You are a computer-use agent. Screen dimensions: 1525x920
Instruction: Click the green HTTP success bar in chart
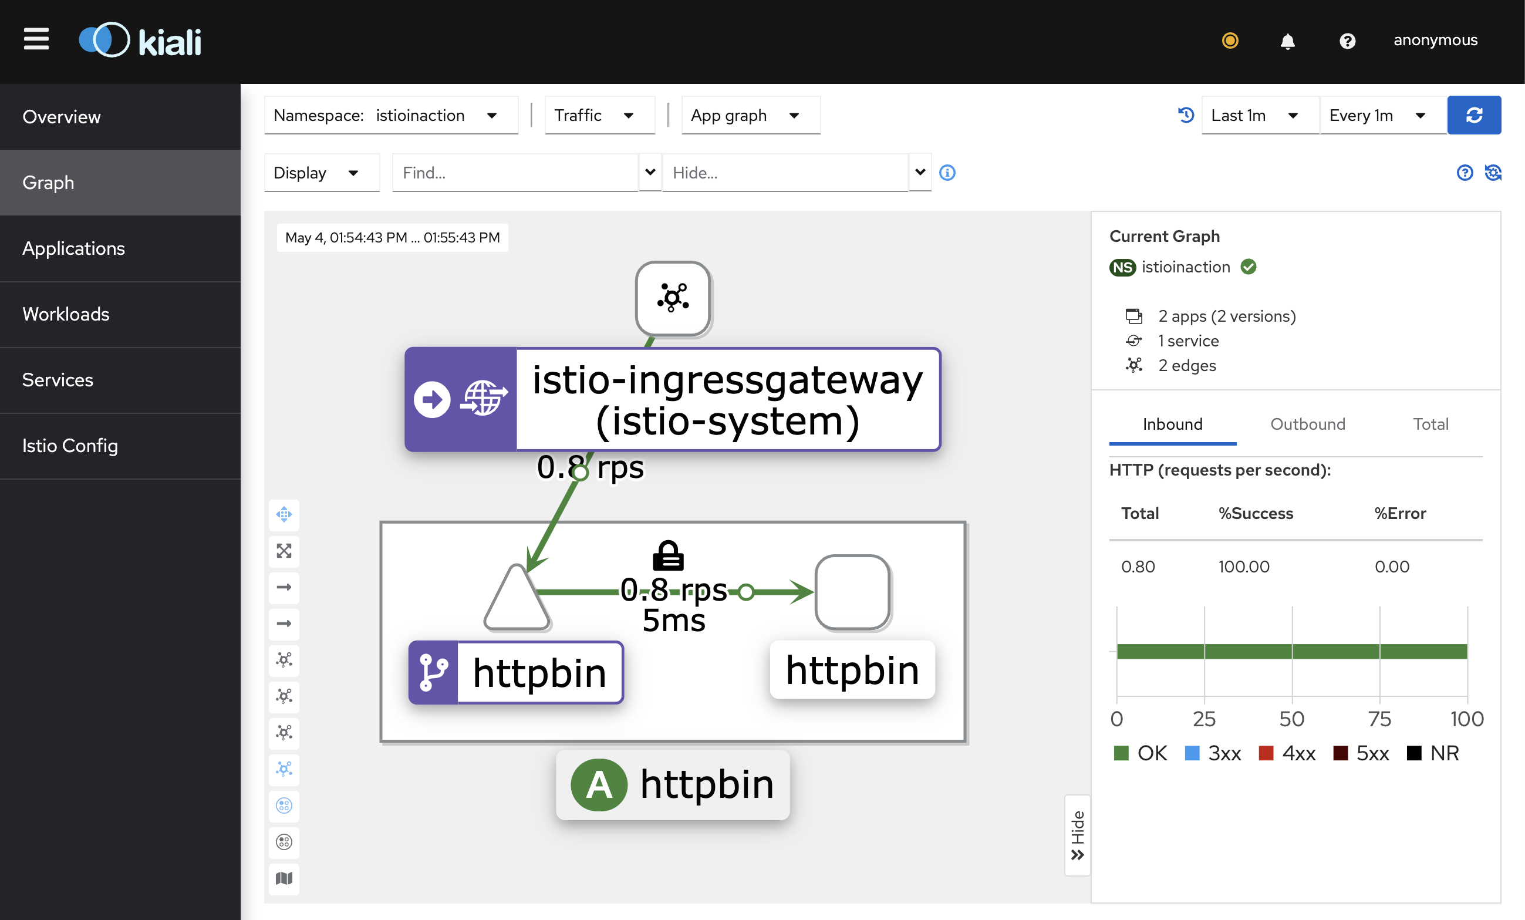pyautogui.click(x=1291, y=651)
